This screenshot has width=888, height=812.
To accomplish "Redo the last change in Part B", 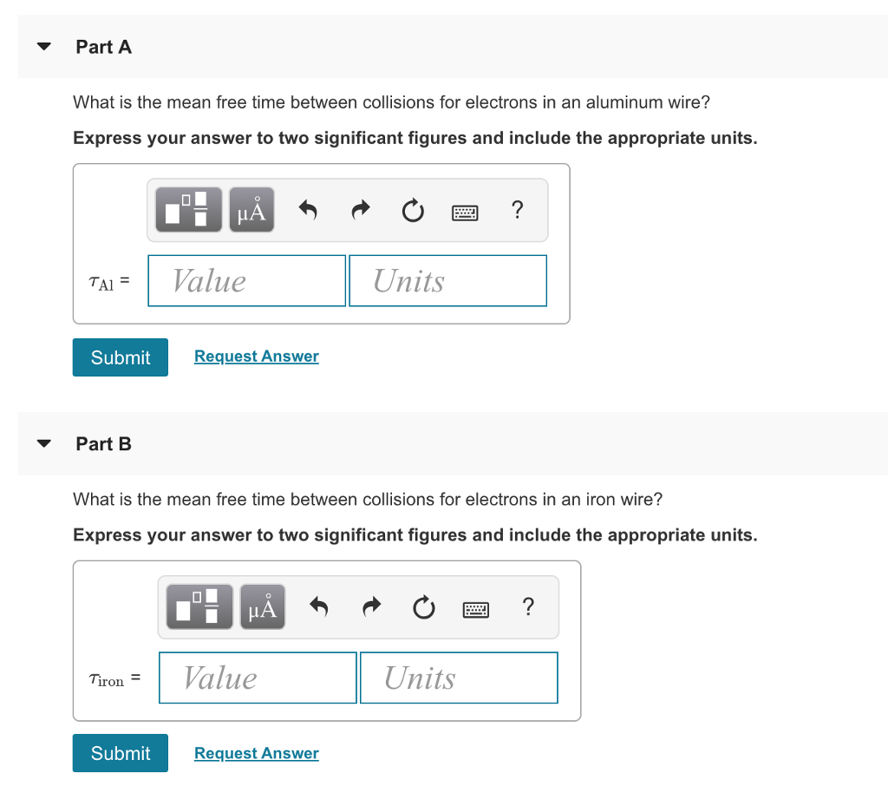I will [370, 606].
